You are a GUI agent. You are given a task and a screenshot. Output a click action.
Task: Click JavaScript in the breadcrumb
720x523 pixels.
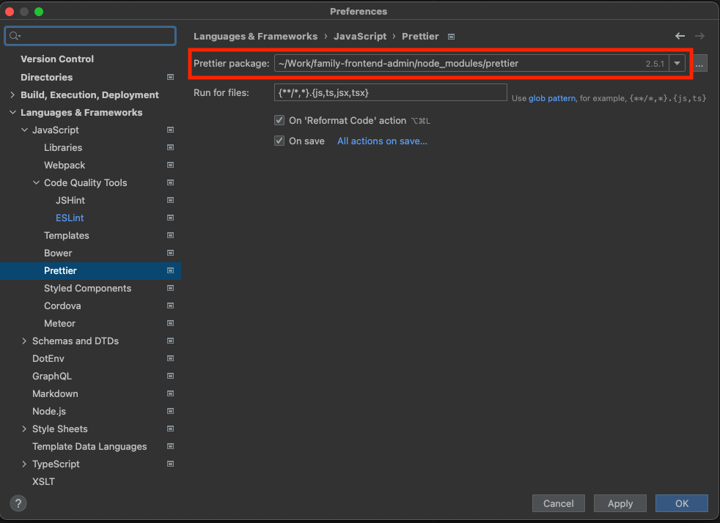[360, 36]
